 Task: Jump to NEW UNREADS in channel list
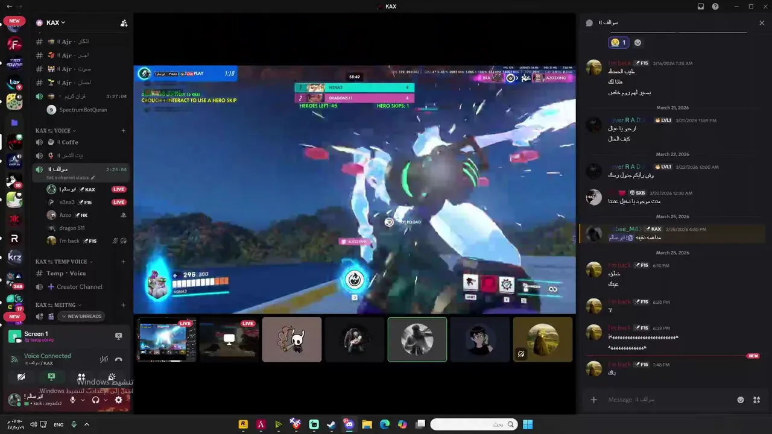(81, 316)
